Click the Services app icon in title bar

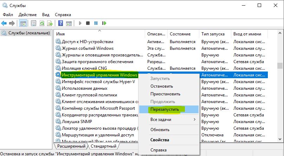coord(5,5)
